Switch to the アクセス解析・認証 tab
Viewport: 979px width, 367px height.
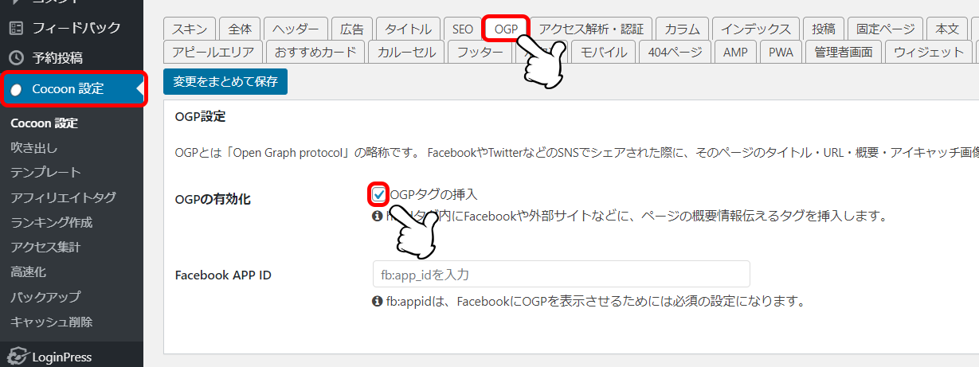pyautogui.click(x=591, y=29)
